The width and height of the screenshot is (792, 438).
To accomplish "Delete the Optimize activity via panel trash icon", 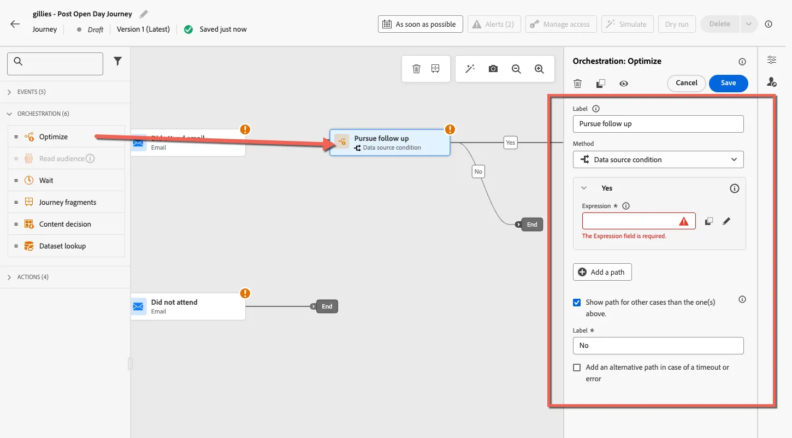I will click(577, 84).
